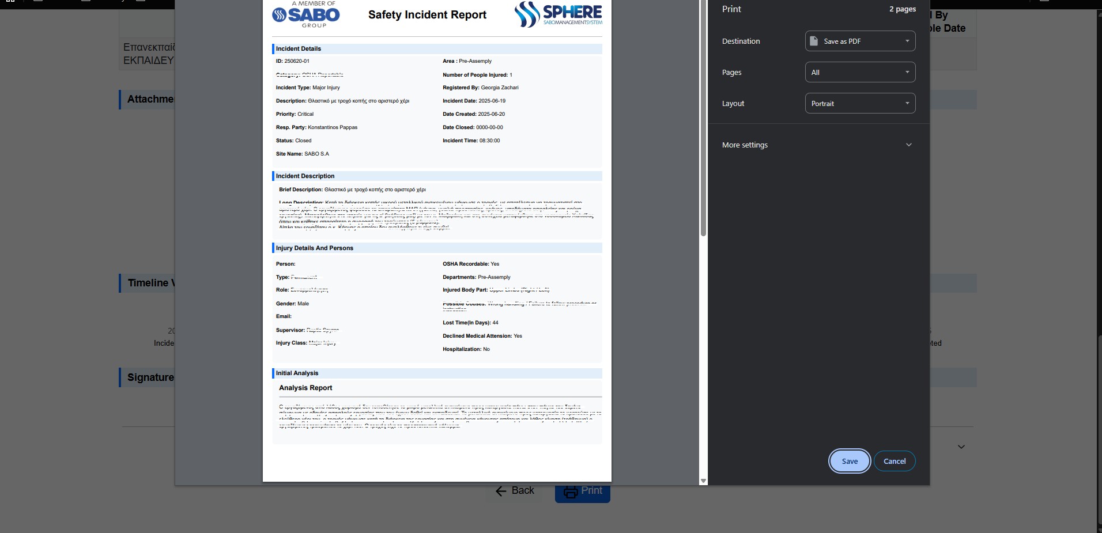Screen dimensions: 1102x533
Task: Click the SPHERE logo in the print preview
Action: click(558, 14)
